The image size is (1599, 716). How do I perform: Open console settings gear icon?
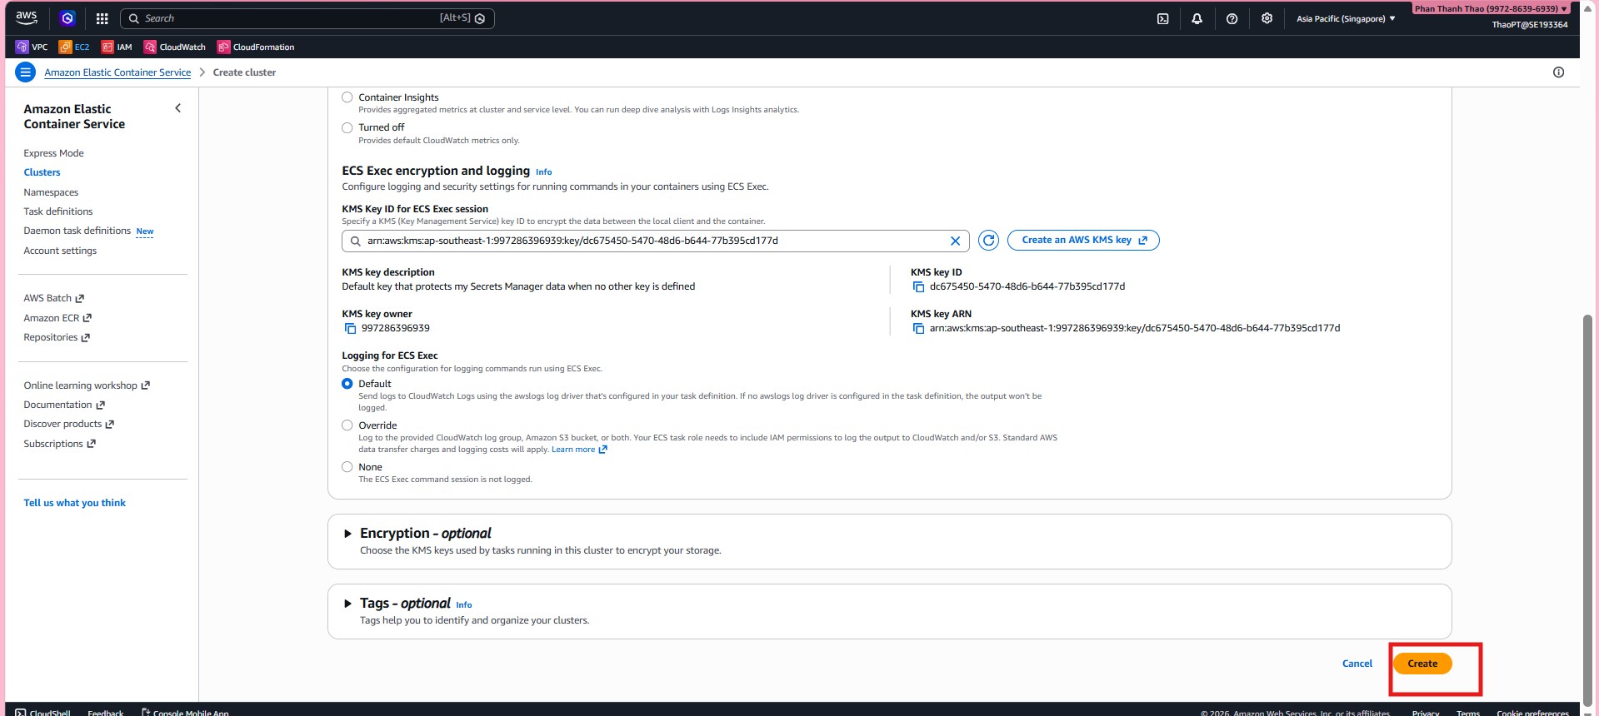[x=1267, y=18]
